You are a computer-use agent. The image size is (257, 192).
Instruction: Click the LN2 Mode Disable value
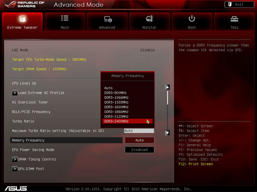(x=147, y=50)
